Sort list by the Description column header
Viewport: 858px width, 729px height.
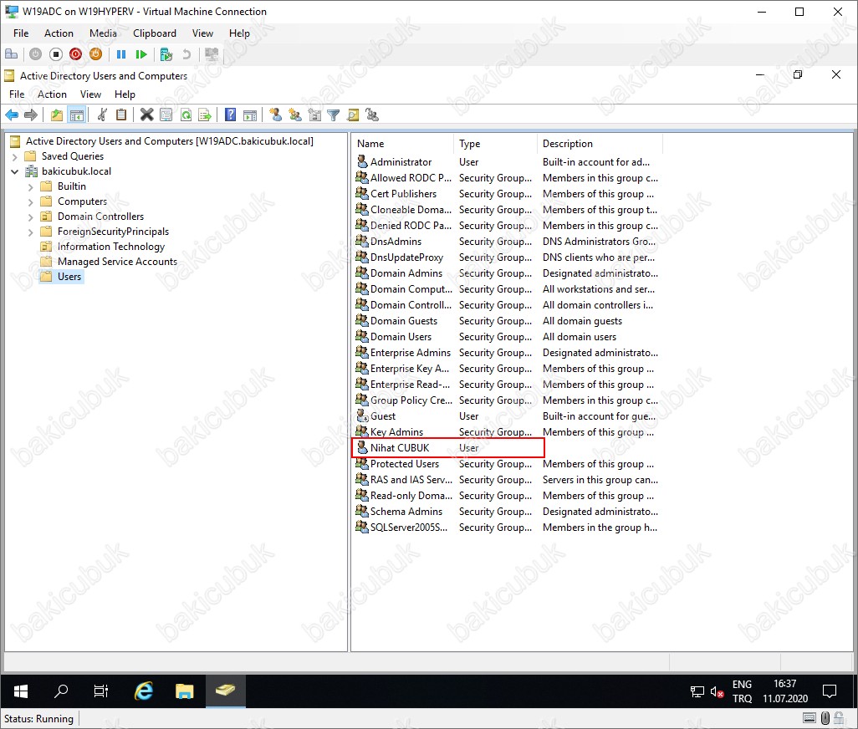point(600,144)
